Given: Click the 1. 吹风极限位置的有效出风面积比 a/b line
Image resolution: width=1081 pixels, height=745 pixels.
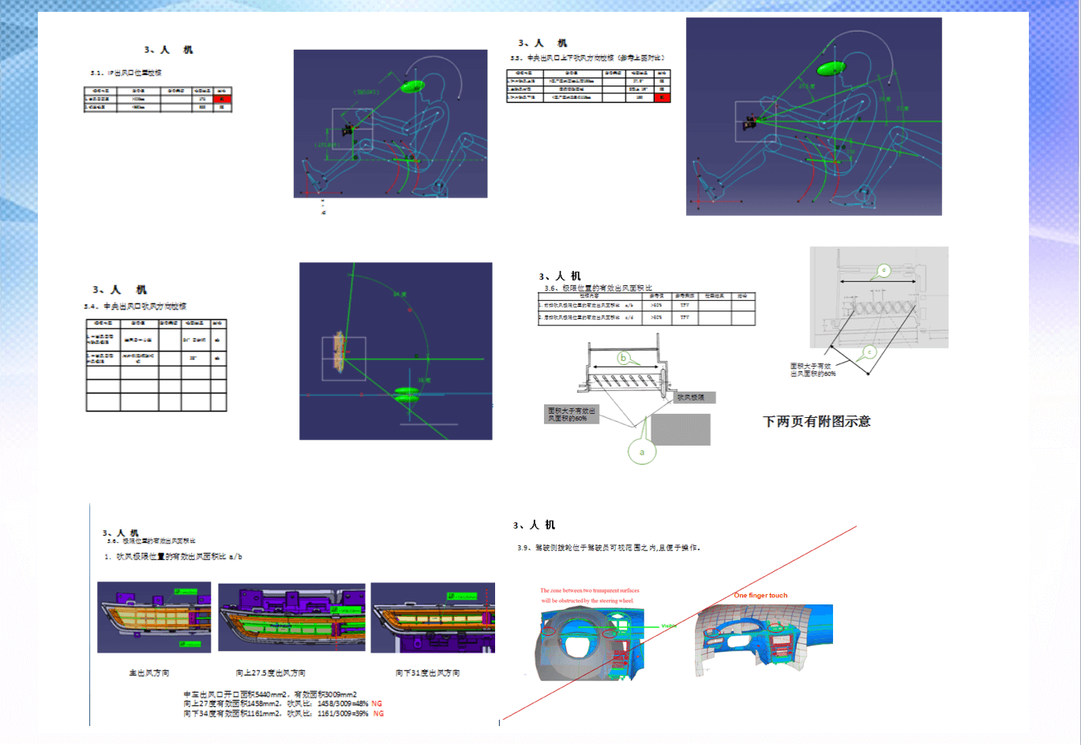Looking at the screenshot, I should [173, 557].
